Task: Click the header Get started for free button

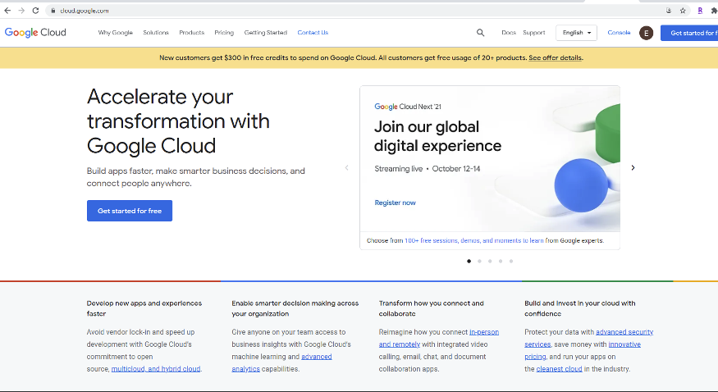Action: pos(689,33)
